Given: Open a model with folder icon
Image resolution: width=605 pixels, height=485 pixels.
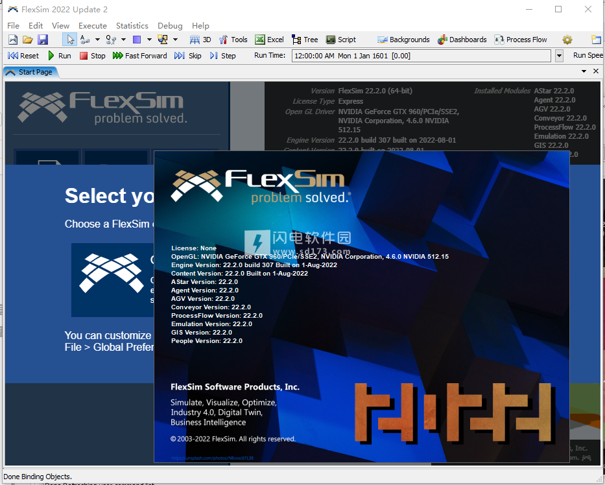Looking at the screenshot, I should point(27,40).
